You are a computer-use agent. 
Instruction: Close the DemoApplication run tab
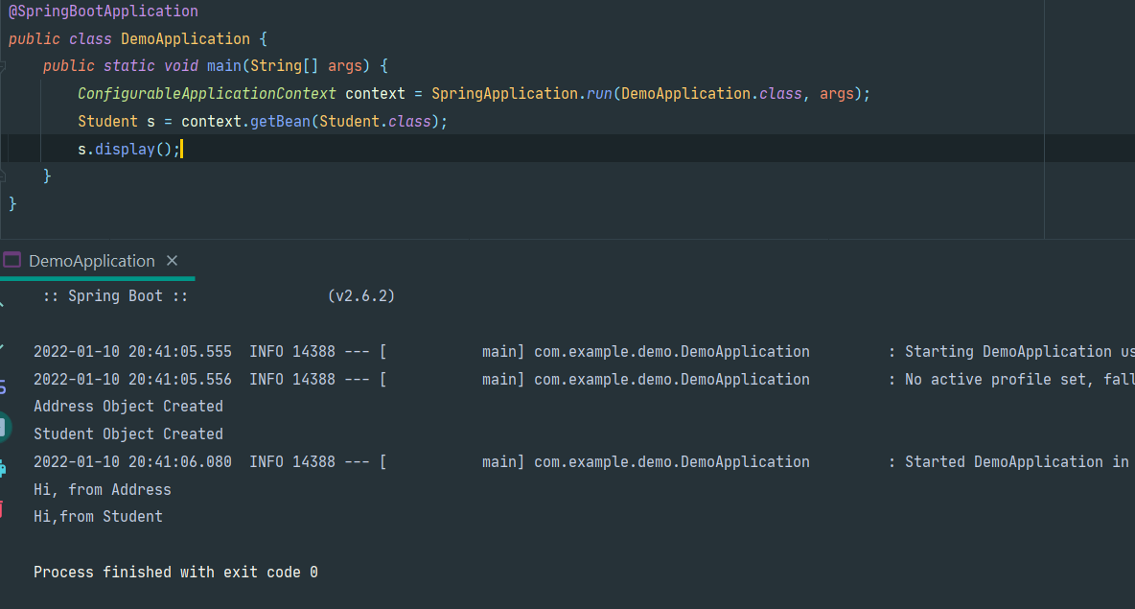(x=173, y=261)
